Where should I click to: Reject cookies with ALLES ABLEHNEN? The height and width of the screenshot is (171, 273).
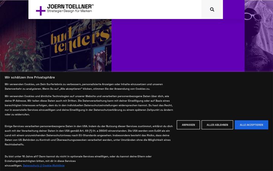pyautogui.click(x=217, y=125)
